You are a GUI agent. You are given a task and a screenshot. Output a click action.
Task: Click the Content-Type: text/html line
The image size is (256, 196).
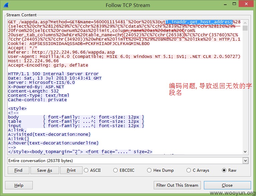38,96
